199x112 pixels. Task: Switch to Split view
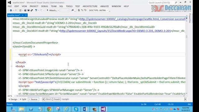pyautogui.click(x=23, y=99)
